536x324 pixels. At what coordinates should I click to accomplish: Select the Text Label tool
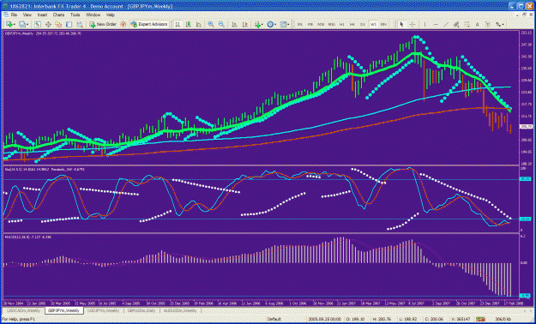pos(488,24)
